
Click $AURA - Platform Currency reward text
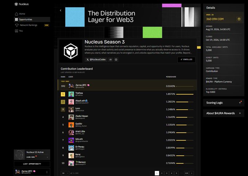coord(219,82)
